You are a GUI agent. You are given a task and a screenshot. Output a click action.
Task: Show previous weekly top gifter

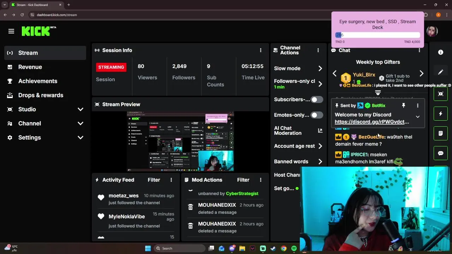point(334,73)
